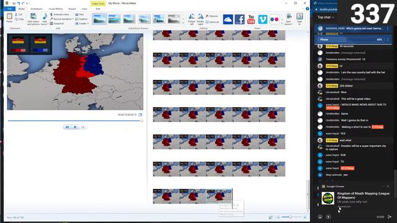Viewport: 397px width, 223px height.
Task: Click Undo in quick access toolbar
Action: point(19,3)
